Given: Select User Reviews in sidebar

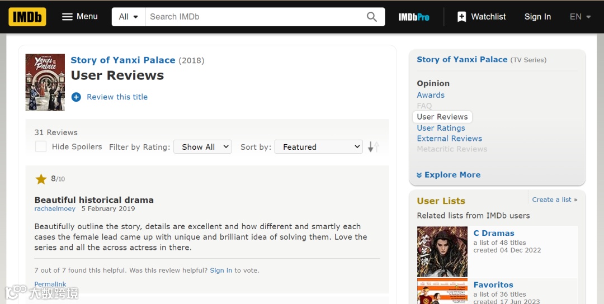Looking at the screenshot, I should click(442, 117).
